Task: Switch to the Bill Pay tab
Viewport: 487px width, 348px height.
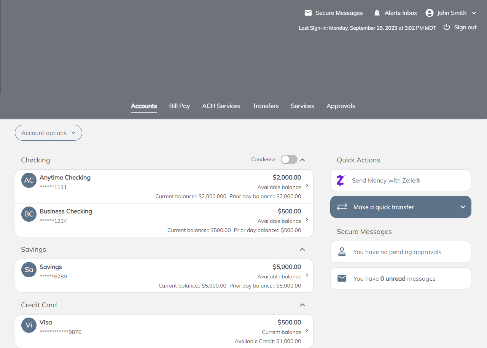Action: (179, 106)
